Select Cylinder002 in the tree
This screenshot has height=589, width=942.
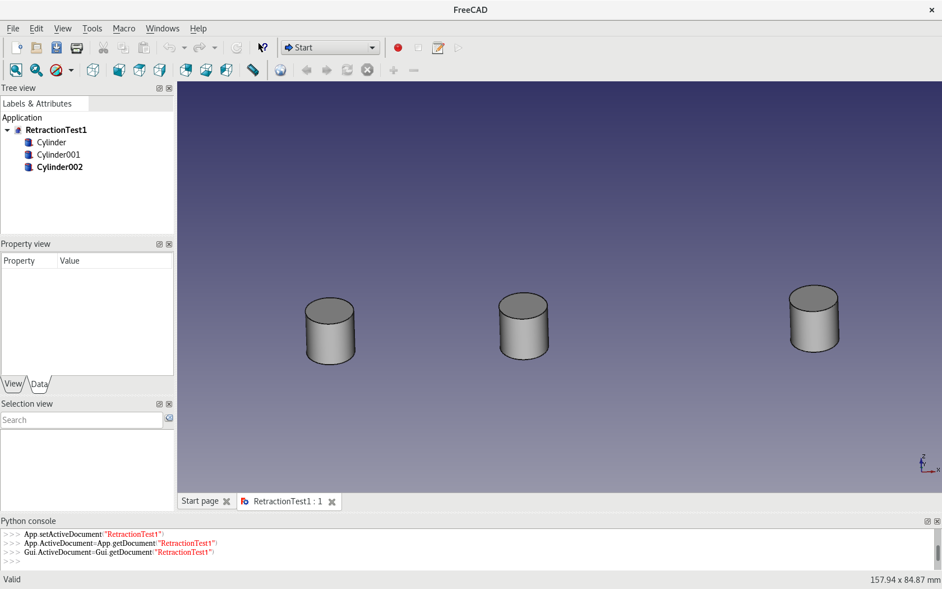[59, 167]
